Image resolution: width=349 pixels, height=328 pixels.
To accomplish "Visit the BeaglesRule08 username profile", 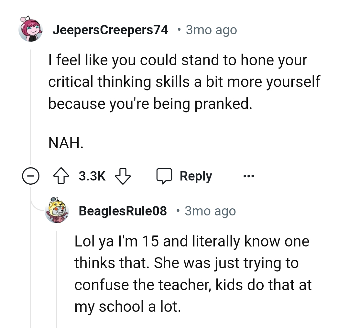I will tap(123, 211).
